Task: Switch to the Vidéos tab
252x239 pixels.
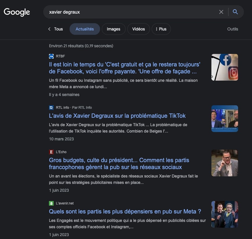Action: click(138, 29)
